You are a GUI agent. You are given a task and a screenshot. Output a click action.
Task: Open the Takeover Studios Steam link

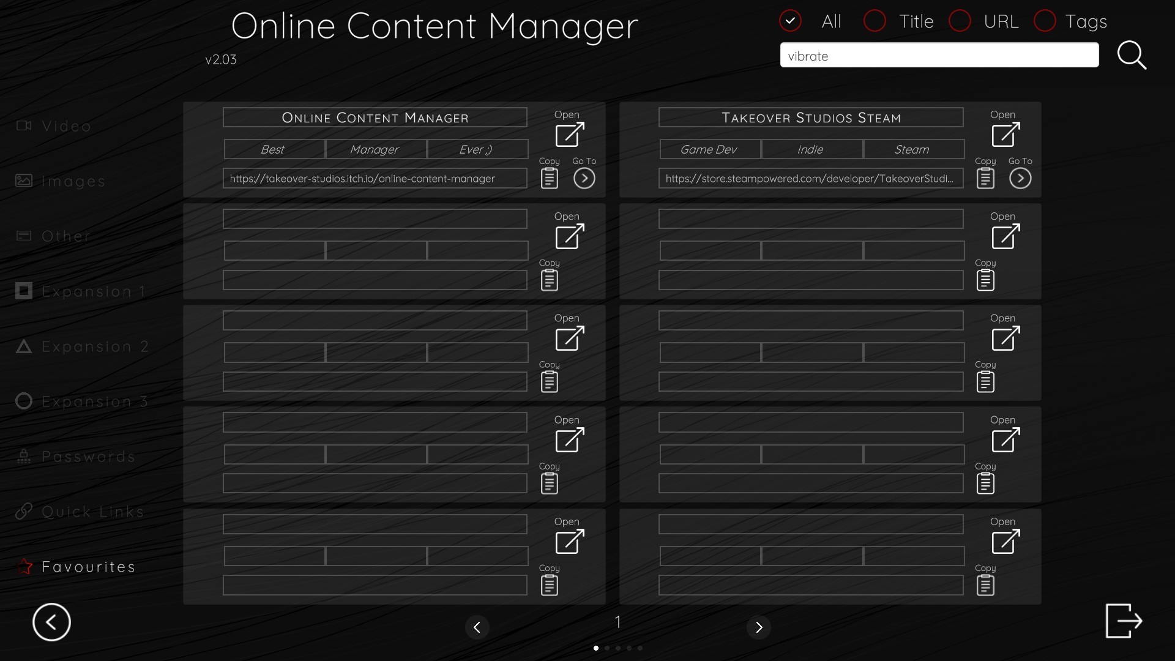(x=1004, y=135)
